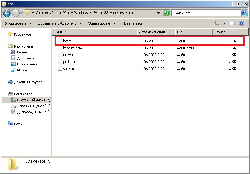Screen dimensions: 250x174
Task: Click the refresh icon beside address bar
Action: (166, 13)
